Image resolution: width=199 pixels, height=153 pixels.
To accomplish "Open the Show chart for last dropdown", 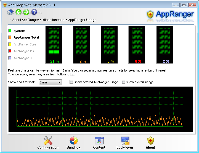I will pyautogui.click(x=50, y=82).
